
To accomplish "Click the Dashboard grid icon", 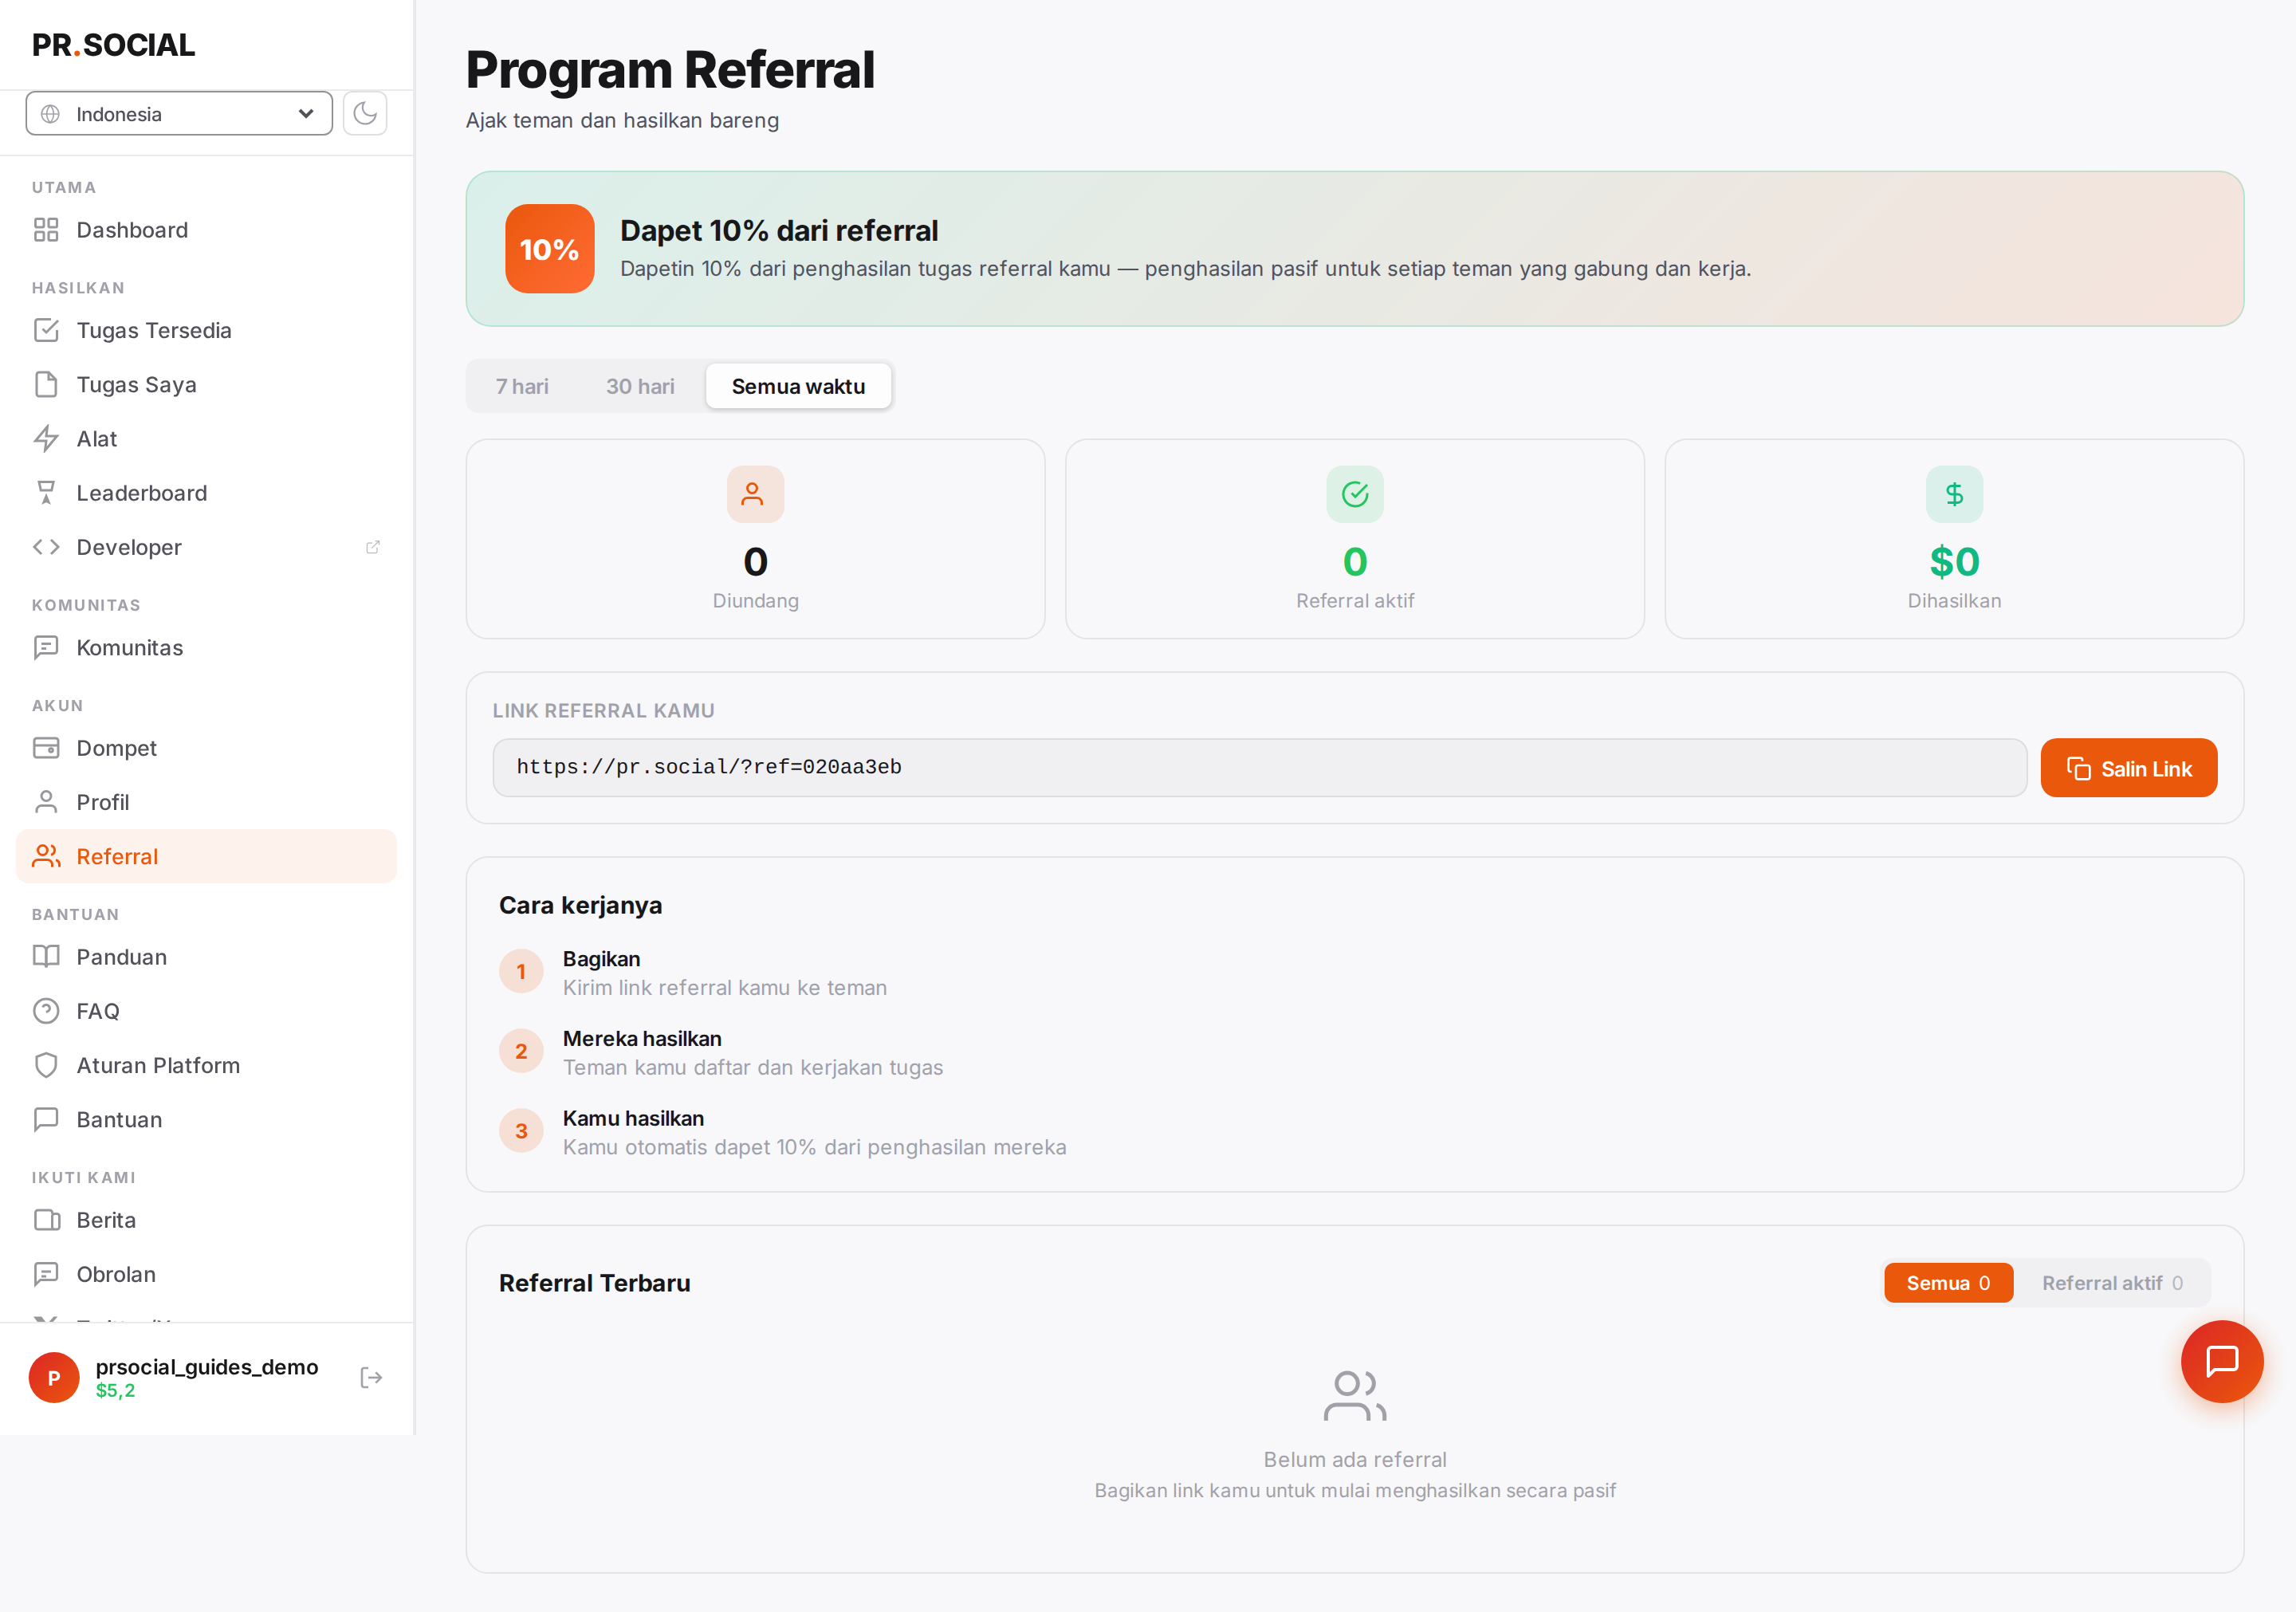I will 46,230.
